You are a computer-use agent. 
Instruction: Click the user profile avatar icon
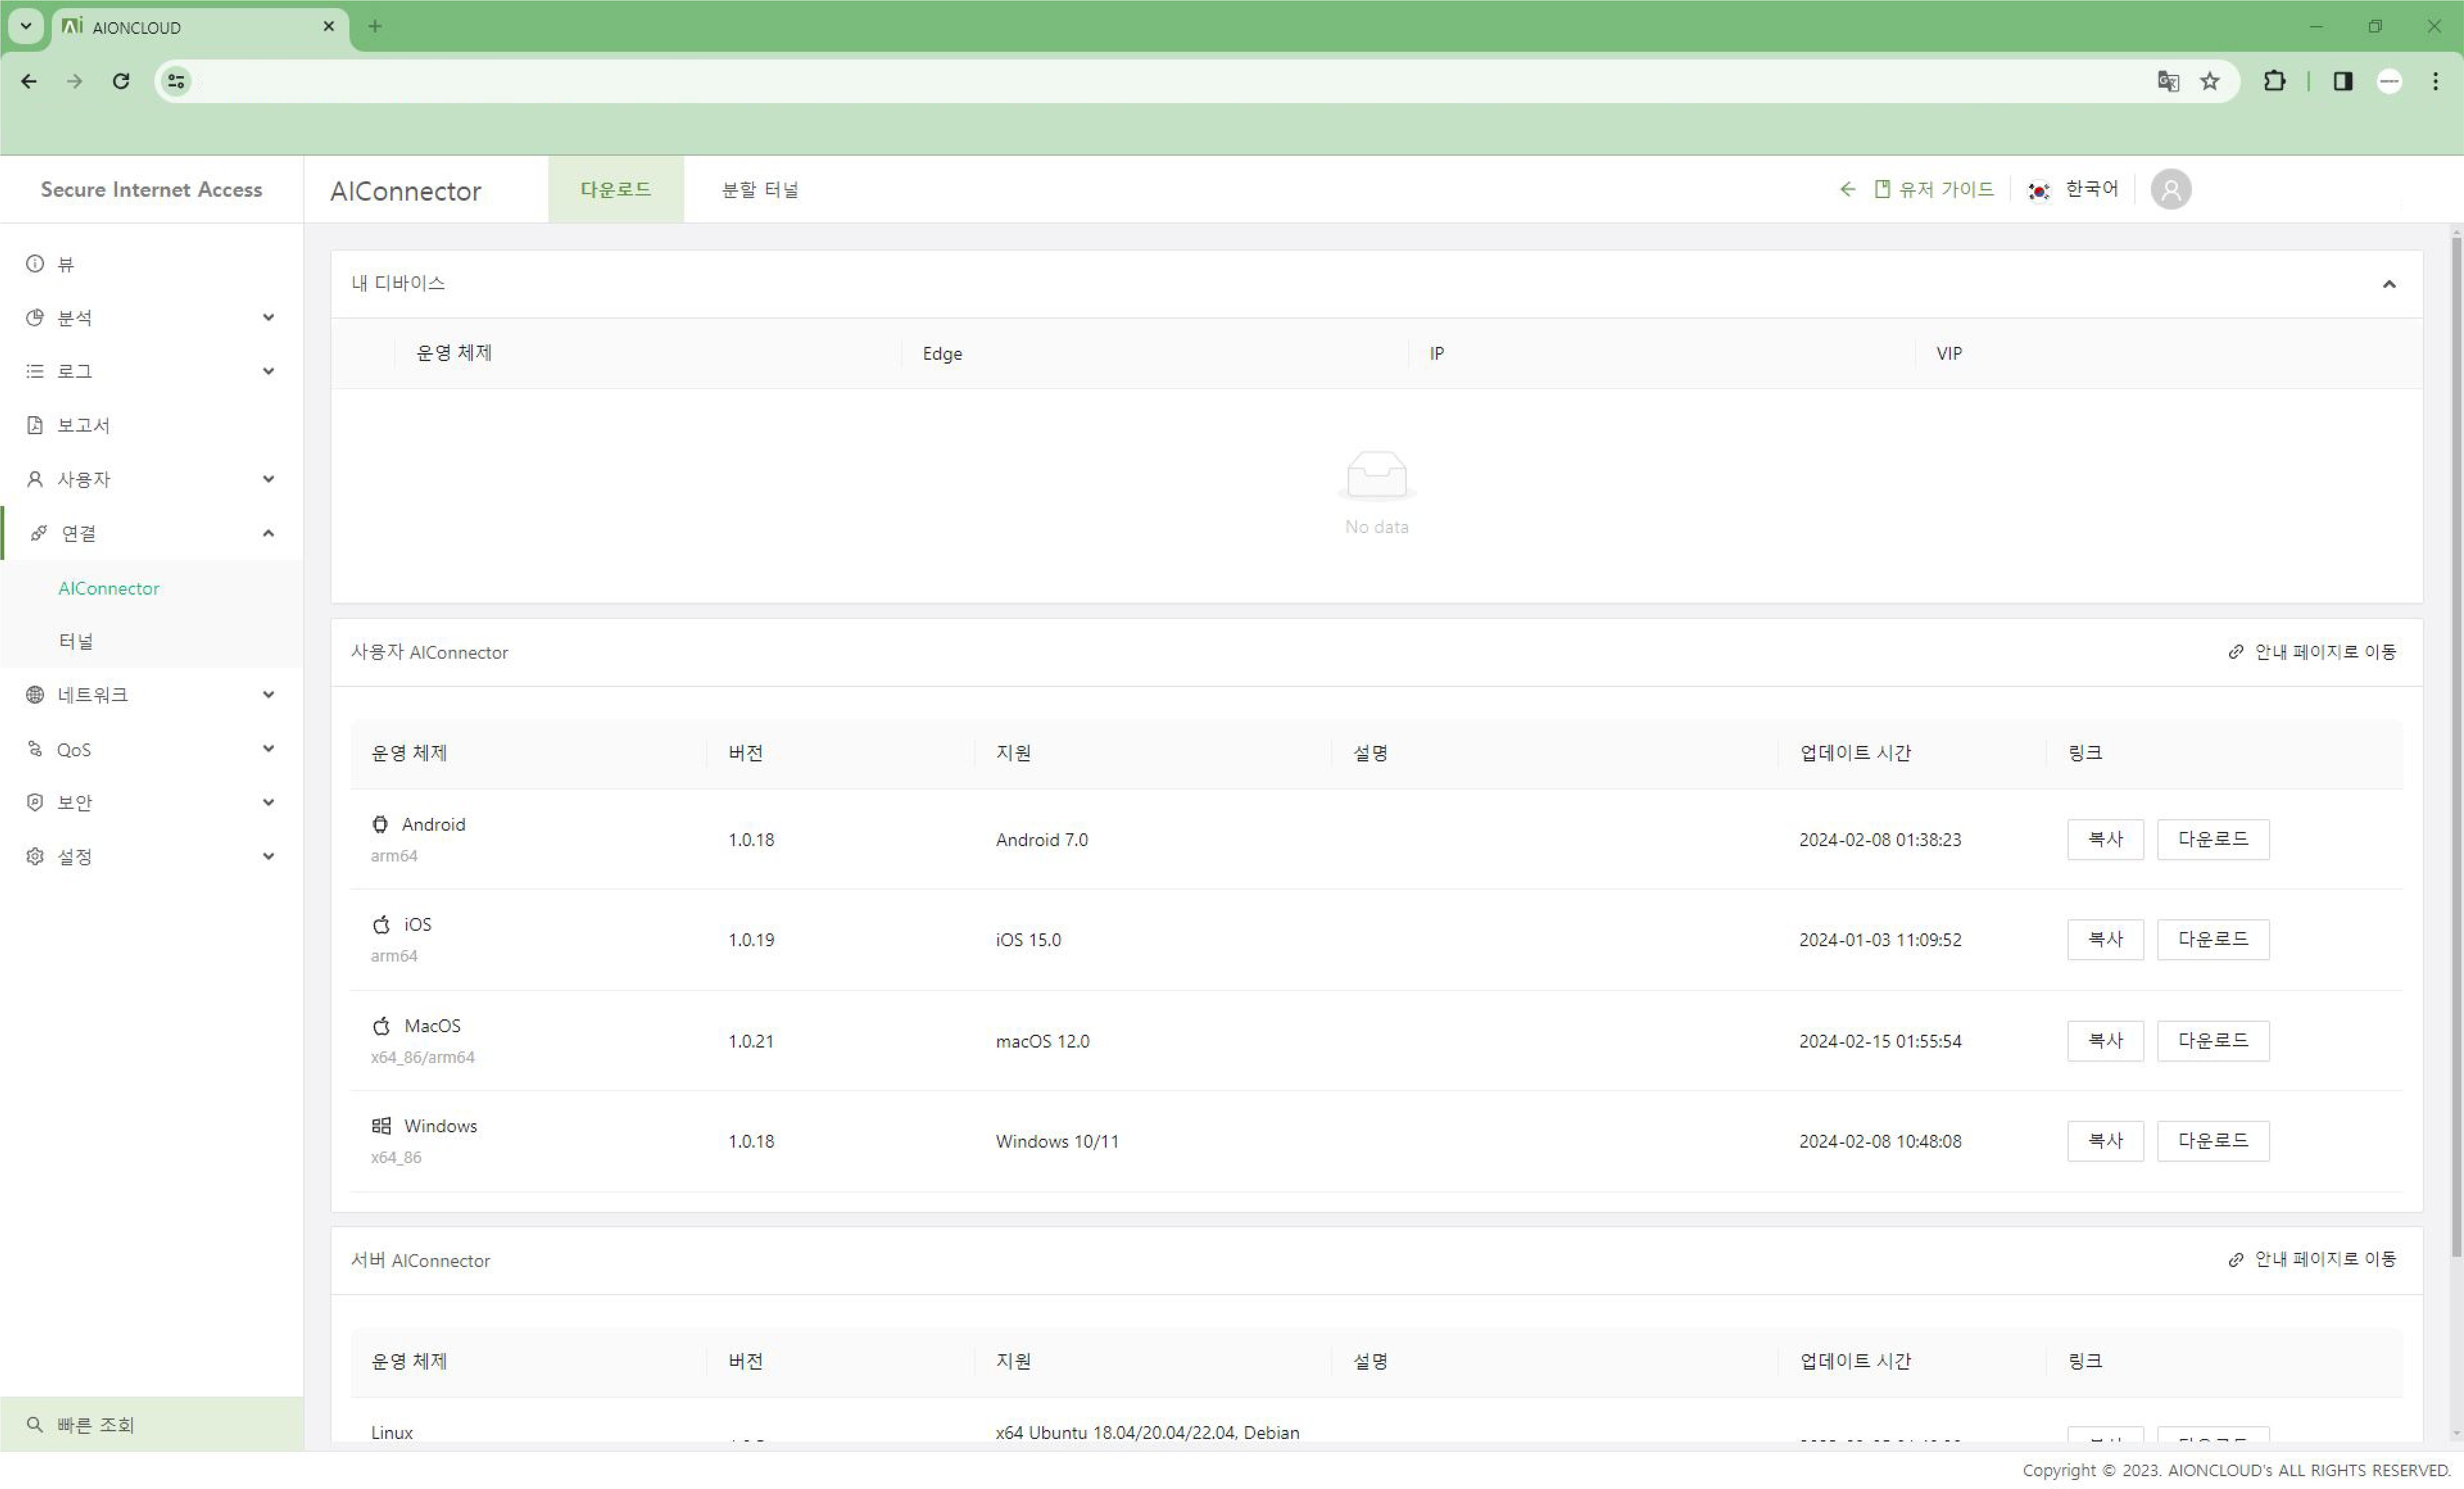(2170, 189)
